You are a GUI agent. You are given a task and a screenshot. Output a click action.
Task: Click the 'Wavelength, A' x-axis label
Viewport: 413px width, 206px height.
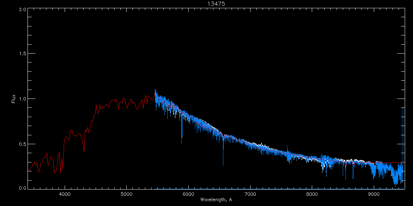(x=216, y=200)
